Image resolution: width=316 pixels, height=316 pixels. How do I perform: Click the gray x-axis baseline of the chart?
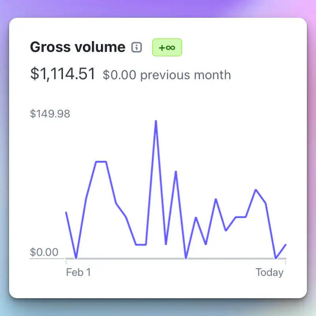[x=176, y=259]
